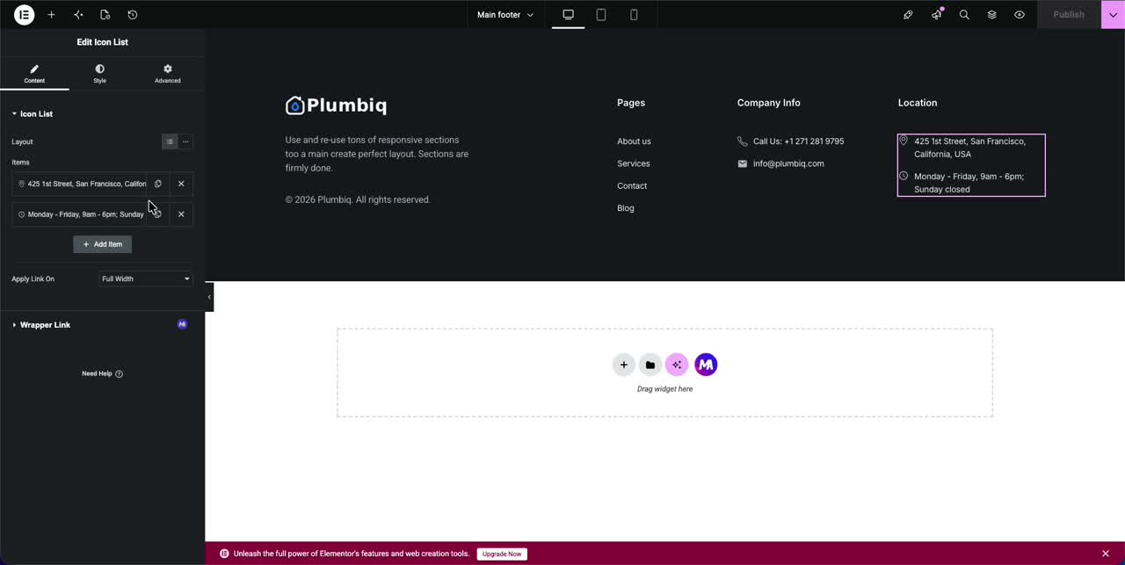Select the Use and re-use description paragraph
This screenshot has height=565, width=1125.
(377, 154)
